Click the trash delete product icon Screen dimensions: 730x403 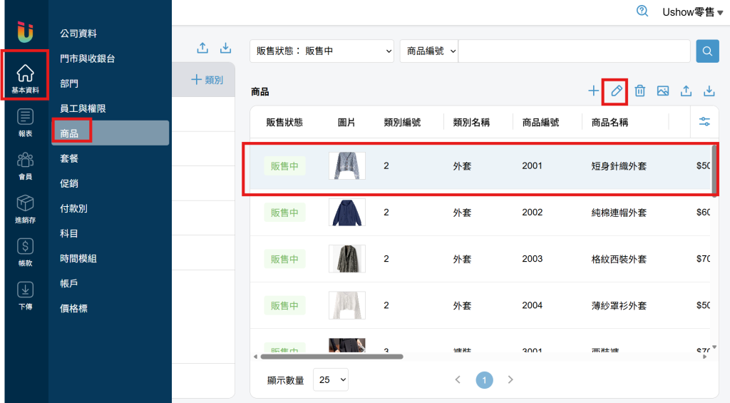[x=639, y=91]
